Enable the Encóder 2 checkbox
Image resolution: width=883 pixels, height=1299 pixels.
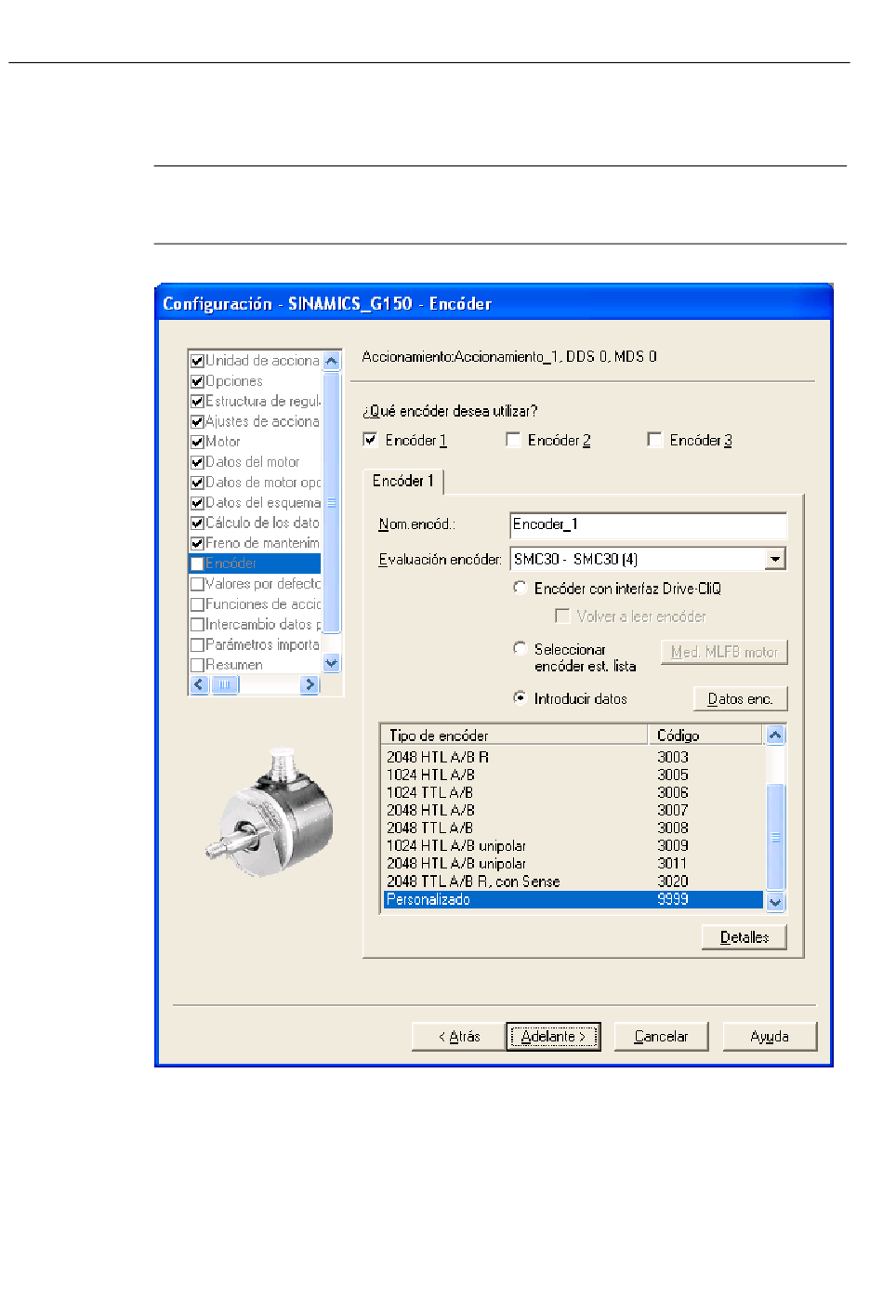[x=513, y=440]
